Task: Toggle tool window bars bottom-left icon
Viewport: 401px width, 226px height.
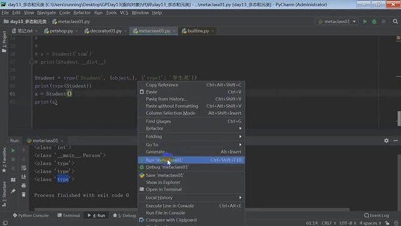Action: coord(5,223)
